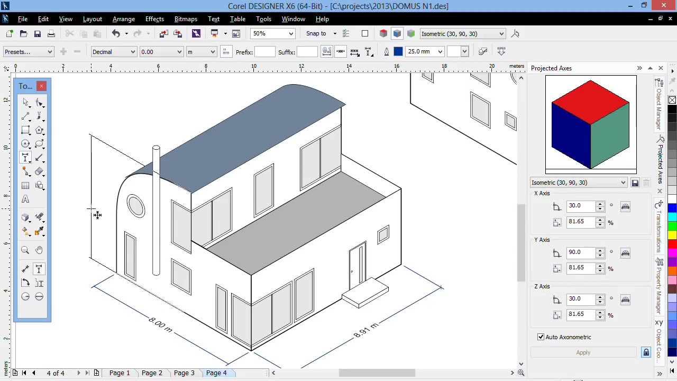677x381 pixels.
Task: Open Isometric projection dropdown in toolbar
Action: point(501,34)
